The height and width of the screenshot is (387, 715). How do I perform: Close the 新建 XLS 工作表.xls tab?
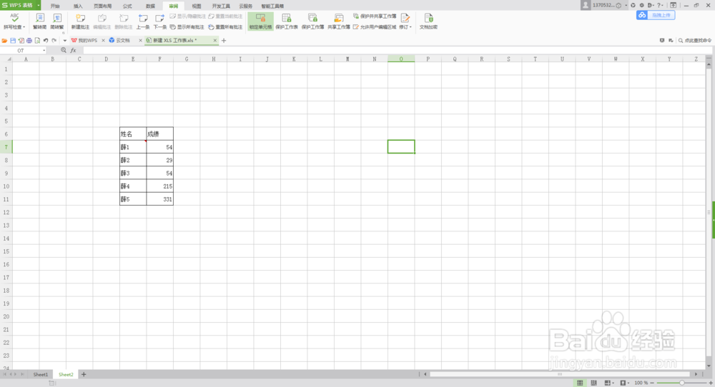(x=214, y=41)
